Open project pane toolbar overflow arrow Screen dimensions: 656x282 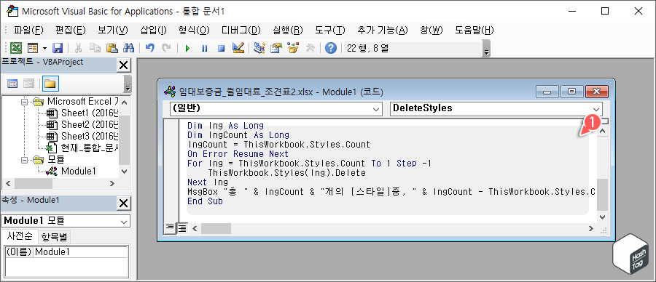click(128, 84)
